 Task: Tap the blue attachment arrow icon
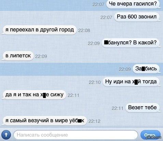coord(6,135)
